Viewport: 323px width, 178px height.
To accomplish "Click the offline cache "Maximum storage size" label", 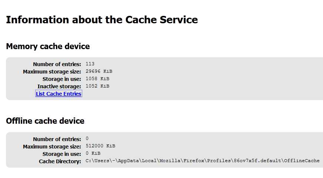I will [52, 147].
